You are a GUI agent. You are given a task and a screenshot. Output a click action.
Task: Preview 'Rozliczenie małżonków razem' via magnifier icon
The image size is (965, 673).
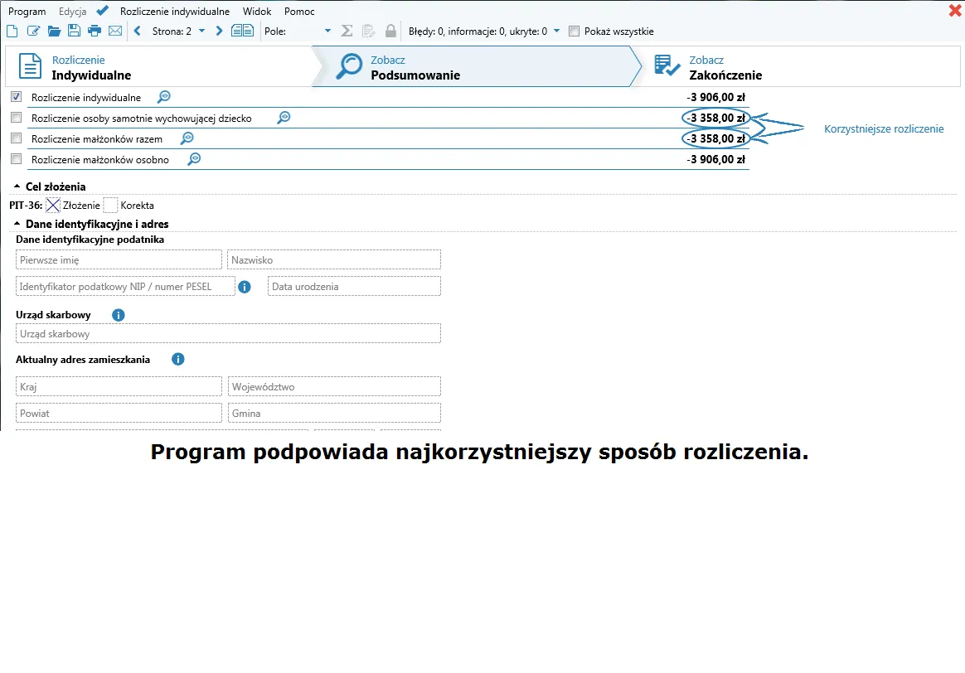pos(187,138)
